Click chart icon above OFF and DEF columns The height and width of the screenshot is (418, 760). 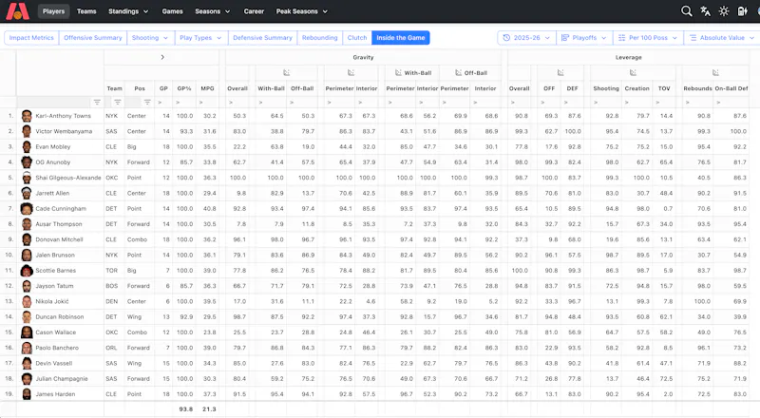coord(560,73)
